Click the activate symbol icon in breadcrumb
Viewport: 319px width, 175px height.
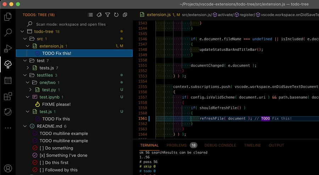click(x=215, y=14)
